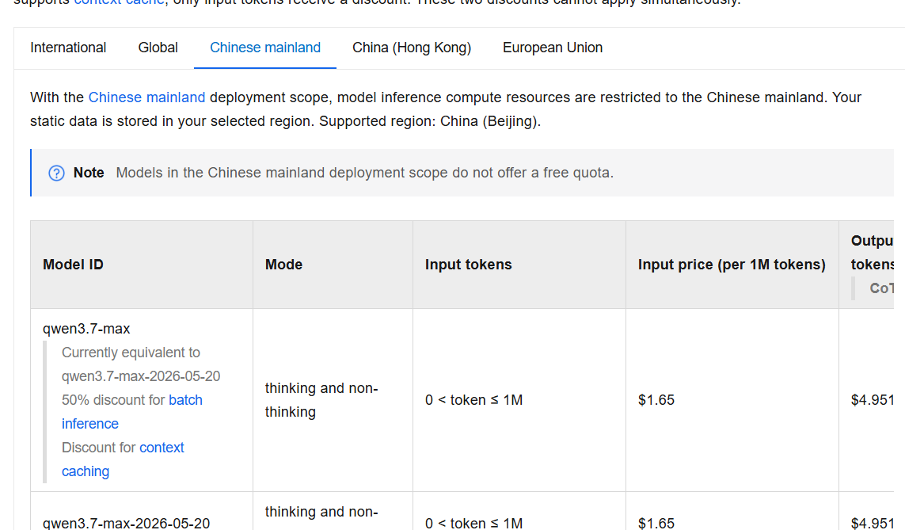Click the $1.65 input price for qwen3.7-max

pyautogui.click(x=656, y=400)
